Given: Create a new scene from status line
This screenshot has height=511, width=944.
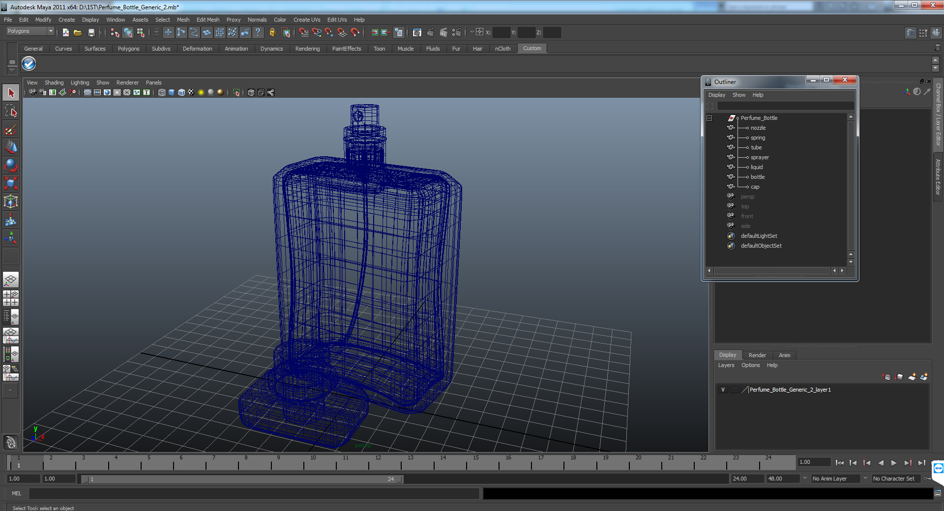Looking at the screenshot, I should tap(65, 32).
